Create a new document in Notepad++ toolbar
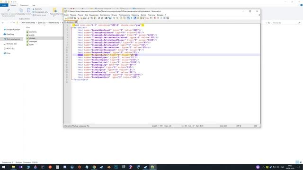The image size is (303, 170). [x=66, y=18]
